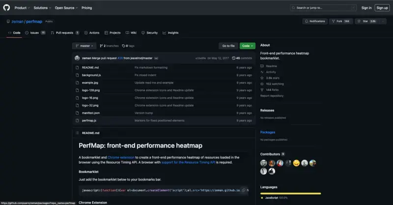Switch to the Code tab

click(x=14, y=33)
